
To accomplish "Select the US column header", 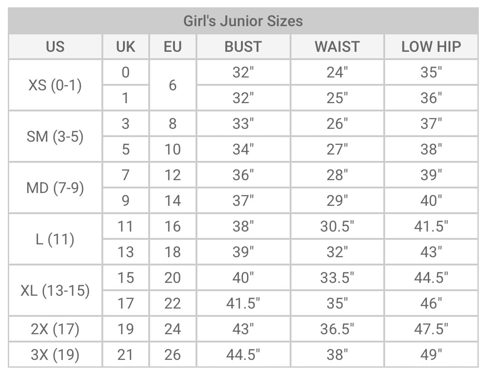I will 55,46.
